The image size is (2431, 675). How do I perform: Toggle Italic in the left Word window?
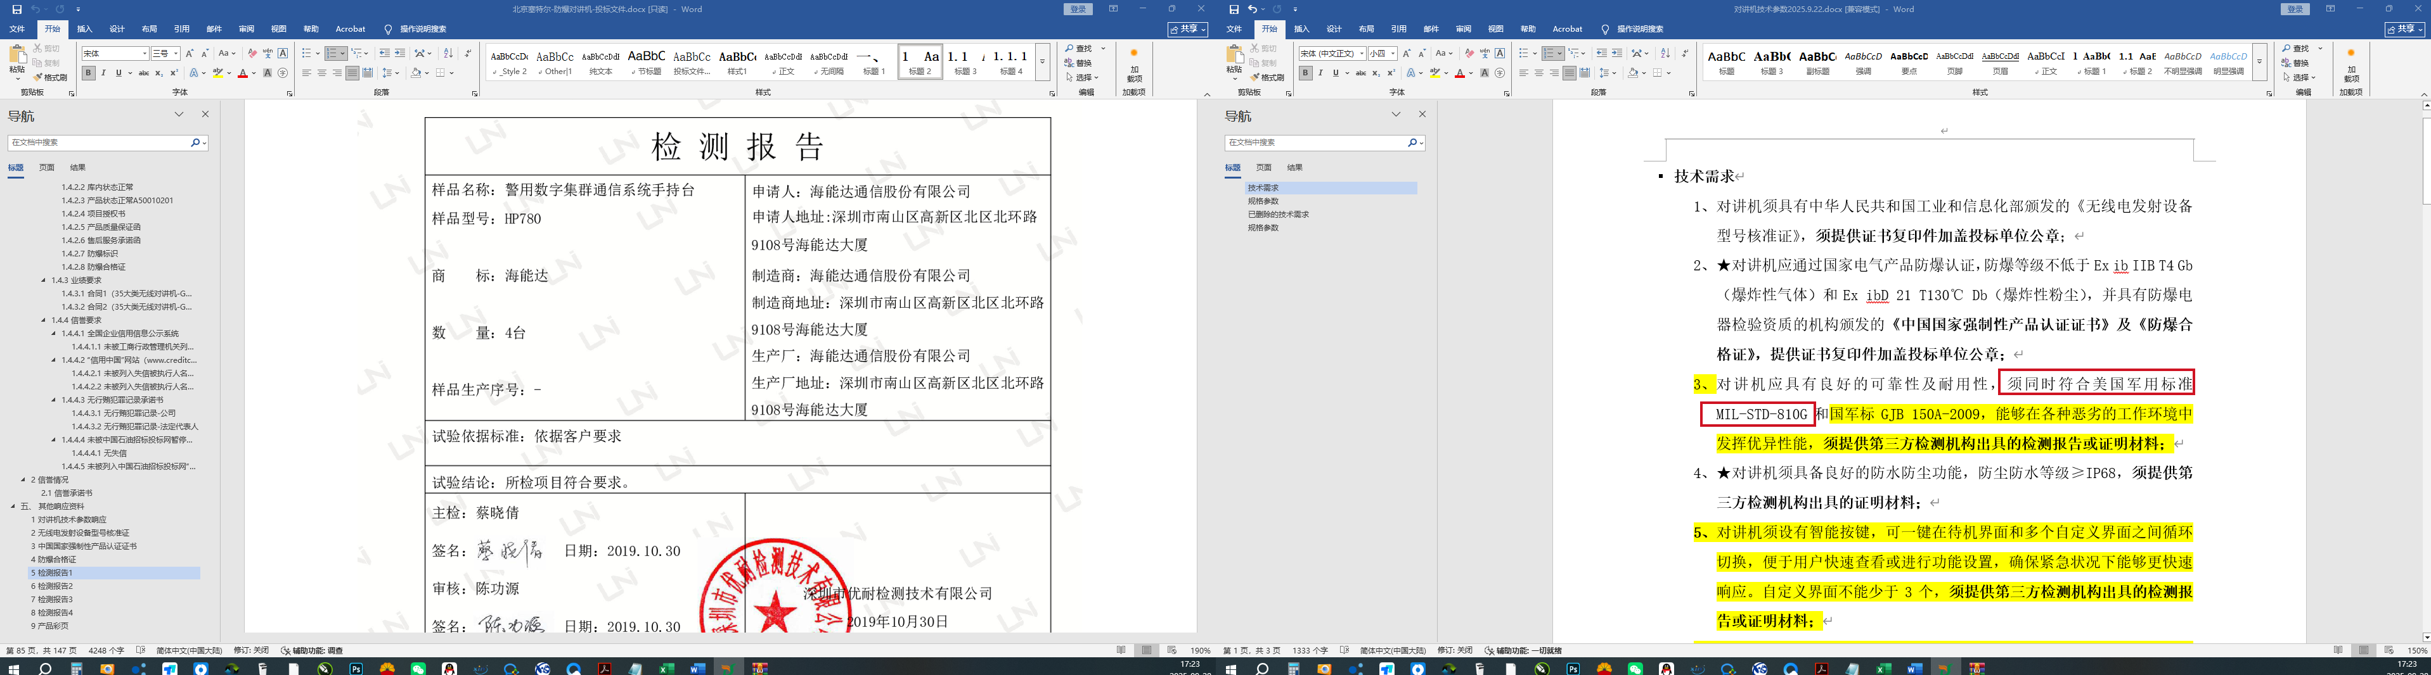click(x=103, y=73)
